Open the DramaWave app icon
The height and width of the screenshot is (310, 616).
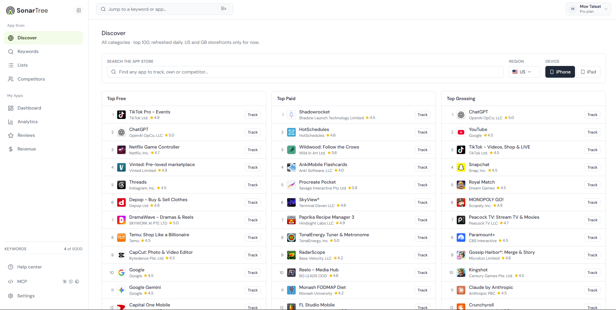121,220
